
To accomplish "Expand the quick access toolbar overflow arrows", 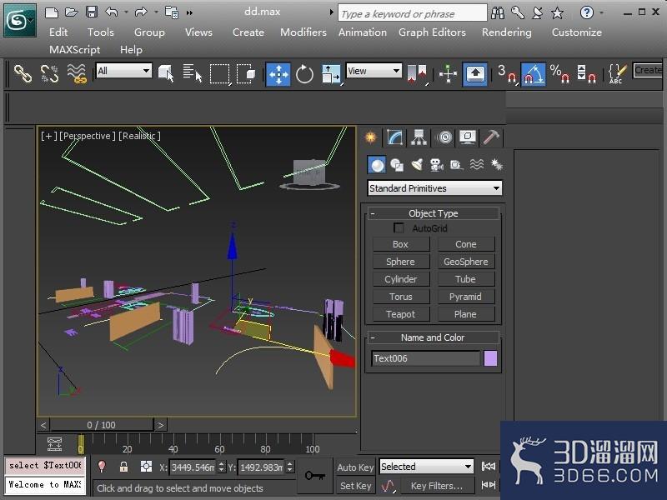I will coord(189,13).
